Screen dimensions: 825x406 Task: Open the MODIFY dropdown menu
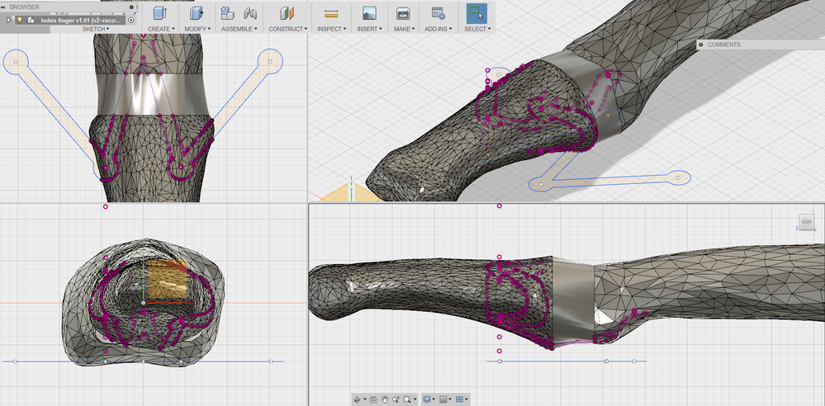(x=197, y=29)
